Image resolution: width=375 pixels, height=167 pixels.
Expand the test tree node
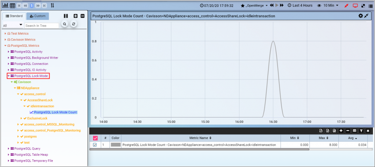click(x=18, y=143)
